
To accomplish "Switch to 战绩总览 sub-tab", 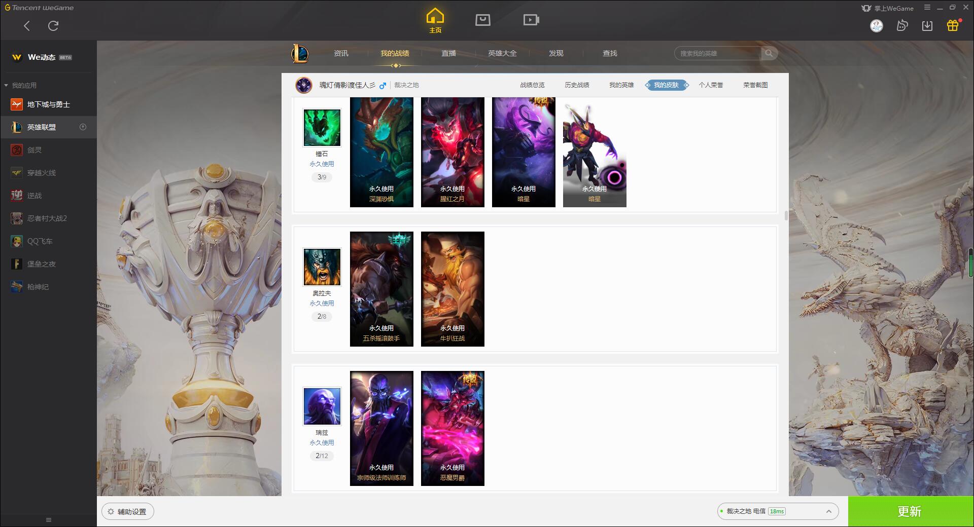I will coord(532,85).
